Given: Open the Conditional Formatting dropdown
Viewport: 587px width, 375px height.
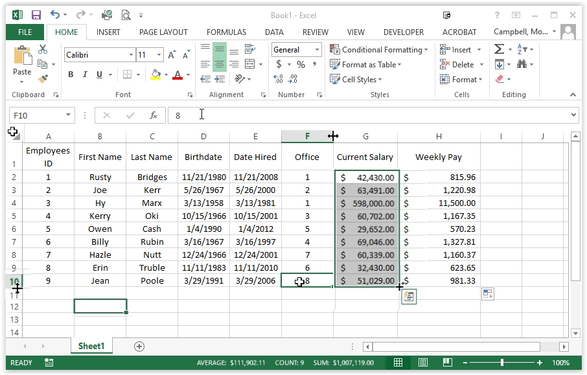Looking at the screenshot, I should click(x=378, y=50).
